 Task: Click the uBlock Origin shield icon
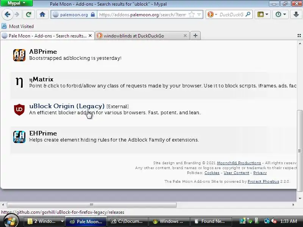coord(19,109)
